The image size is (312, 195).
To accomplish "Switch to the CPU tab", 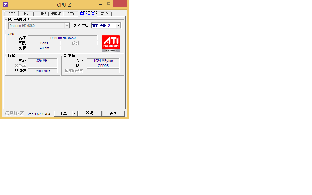I will 11,14.
